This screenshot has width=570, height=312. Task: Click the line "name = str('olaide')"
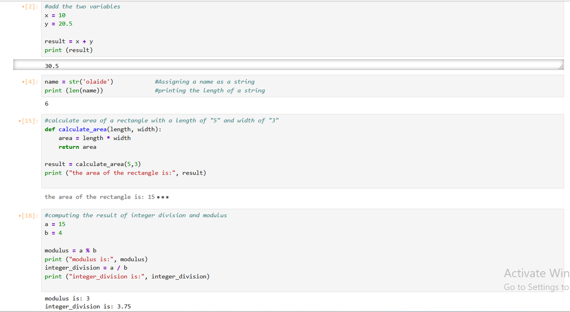[79, 82]
